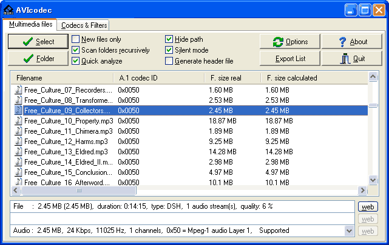The image size is (389, 245).
Task: Click the 18.87 MB real size cell
Action: pyautogui.click(x=223, y=121)
